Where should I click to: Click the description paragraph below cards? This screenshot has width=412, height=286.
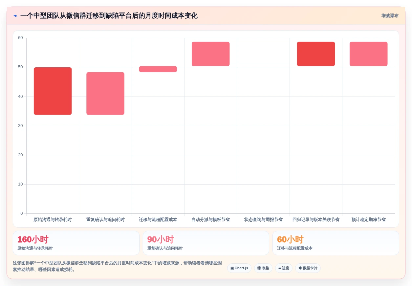118,266
